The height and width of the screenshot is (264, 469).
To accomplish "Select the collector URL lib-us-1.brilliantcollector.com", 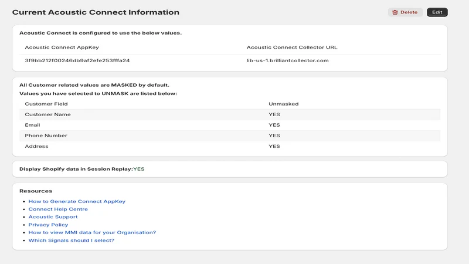I will pos(287,60).
